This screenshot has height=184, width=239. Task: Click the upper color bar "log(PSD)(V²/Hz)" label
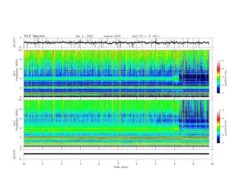(x=226, y=78)
